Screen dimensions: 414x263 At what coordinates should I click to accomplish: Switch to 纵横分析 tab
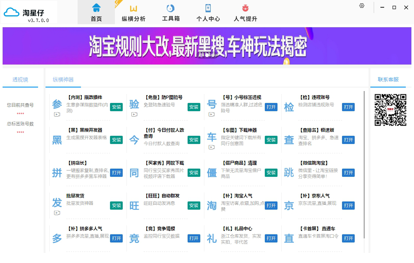pos(133,12)
